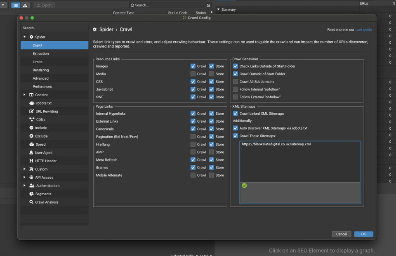The image size is (396, 256).
Task: Uncheck Check Links Outside of Start Folder
Action: point(236,66)
